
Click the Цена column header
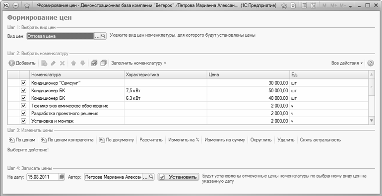click(248, 75)
